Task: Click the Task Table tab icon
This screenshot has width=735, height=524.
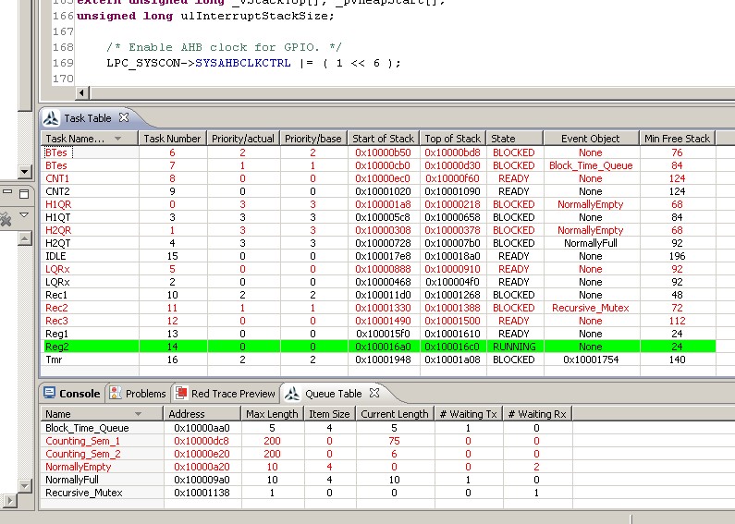Action: pos(51,118)
